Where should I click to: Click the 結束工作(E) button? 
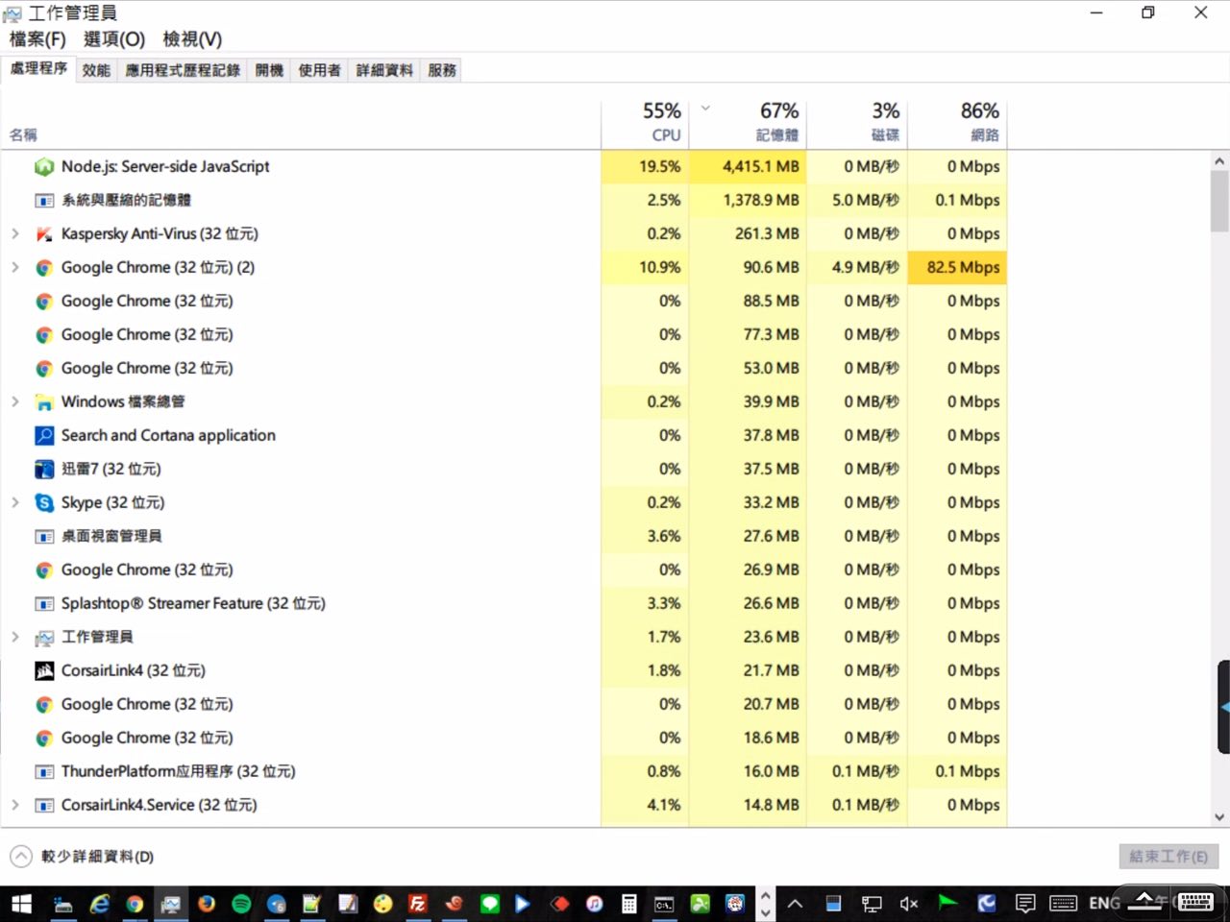(x=1168, y=857)
